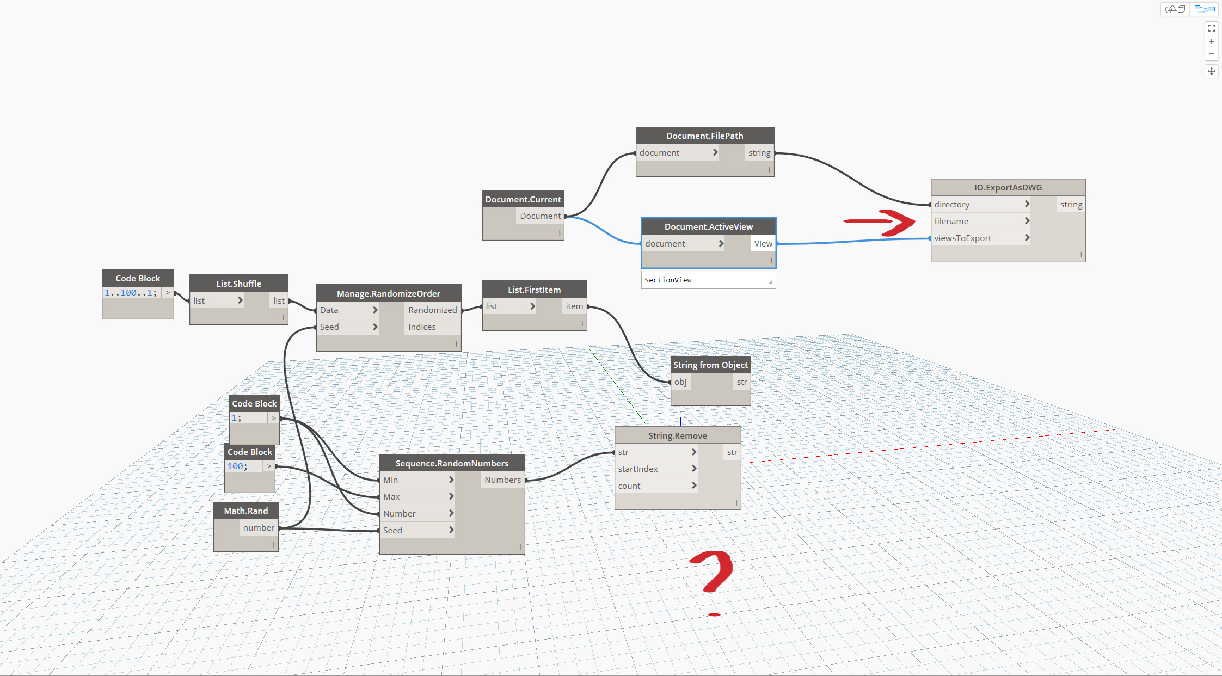Click output port of the '100;' Code Block

[269, 466]
